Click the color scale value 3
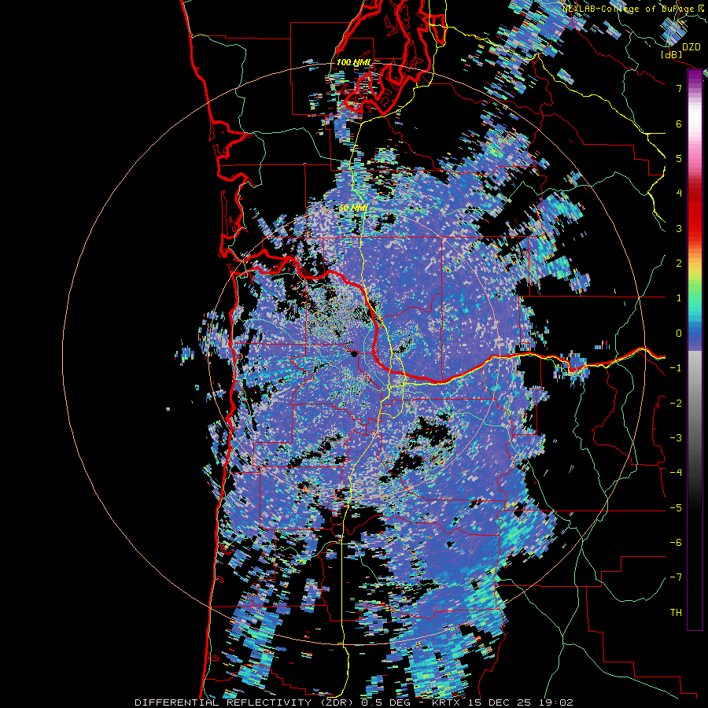 point(679,228)
